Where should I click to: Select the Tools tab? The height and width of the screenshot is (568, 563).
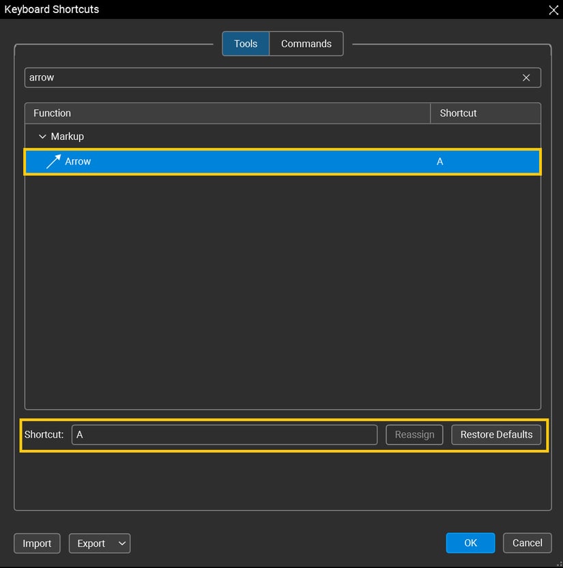pyautogui.click(x=246, y=43)
